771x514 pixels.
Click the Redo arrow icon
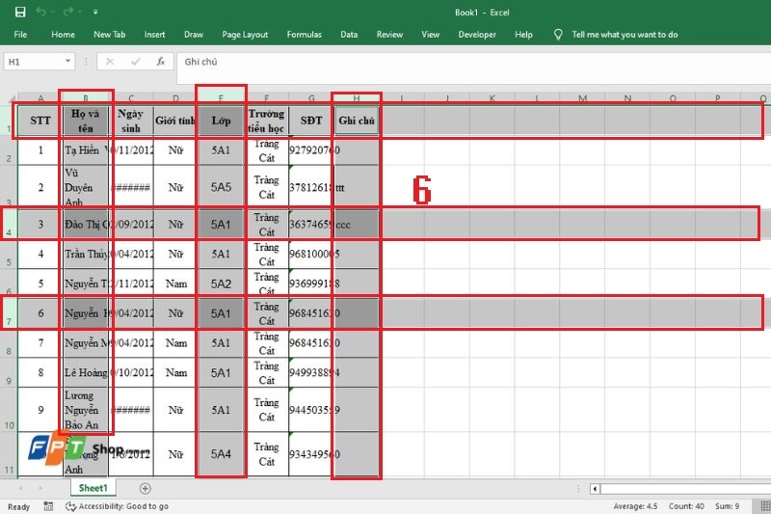point(67,12)
